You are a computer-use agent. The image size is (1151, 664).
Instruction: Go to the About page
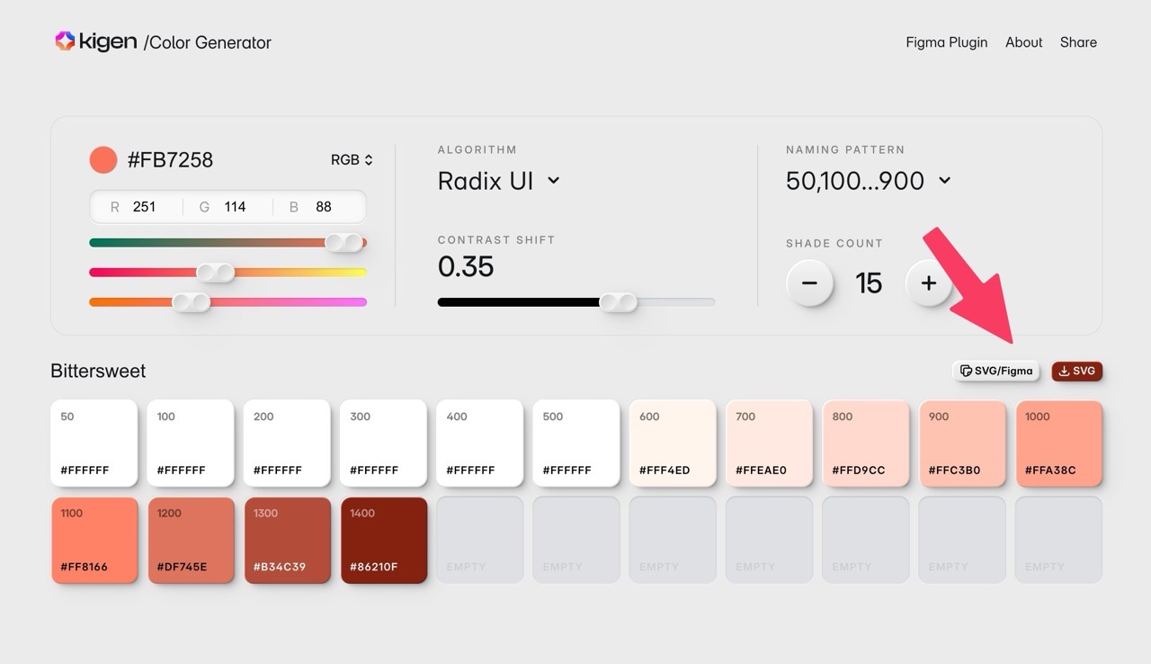tap(1023, 42)
